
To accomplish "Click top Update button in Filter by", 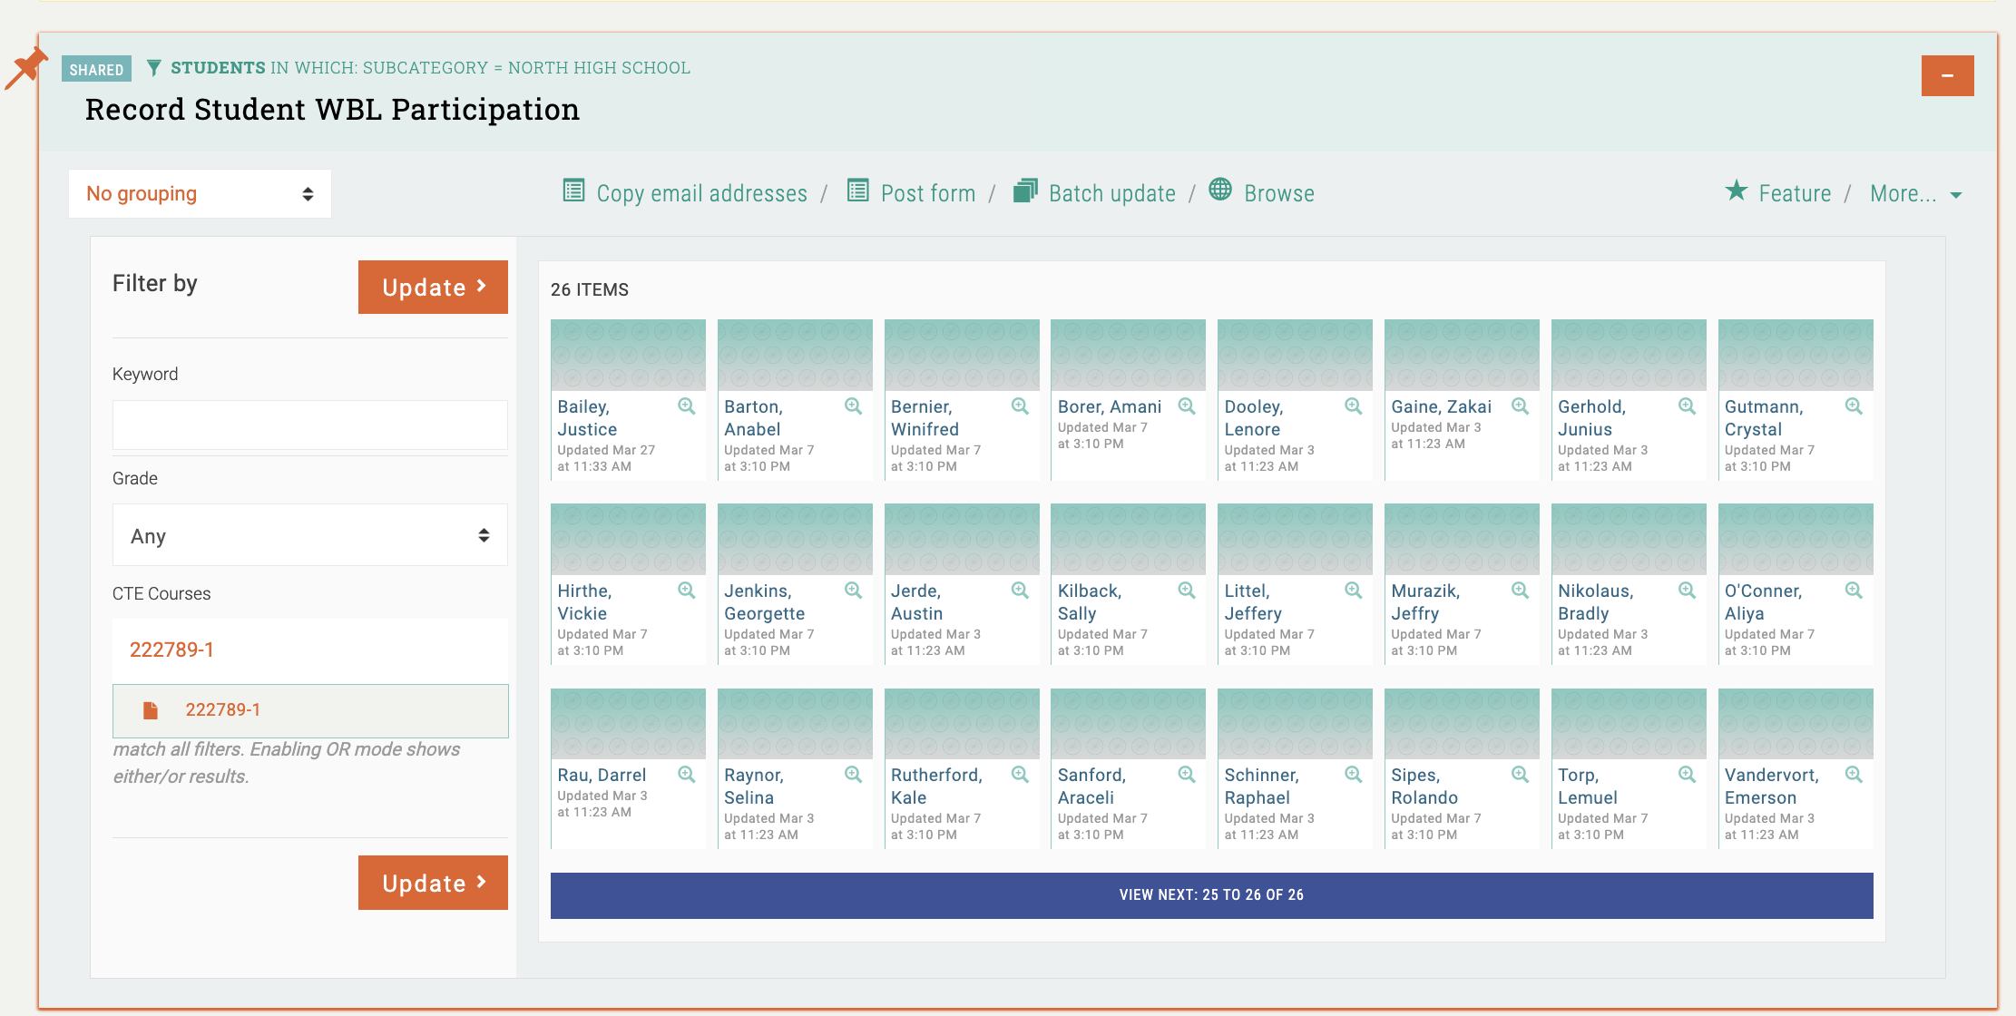I will click(x=433, y=288).
